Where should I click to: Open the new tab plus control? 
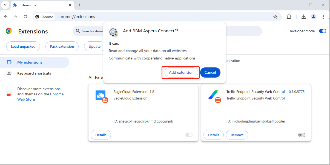[x=79, y=5]
